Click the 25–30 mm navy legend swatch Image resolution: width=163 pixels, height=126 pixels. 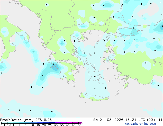[x=52, y=123]
